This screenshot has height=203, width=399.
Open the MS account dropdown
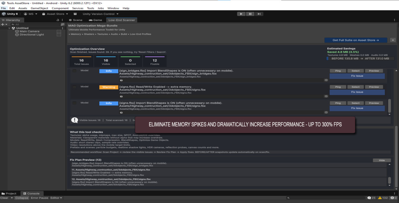[30, 14]
